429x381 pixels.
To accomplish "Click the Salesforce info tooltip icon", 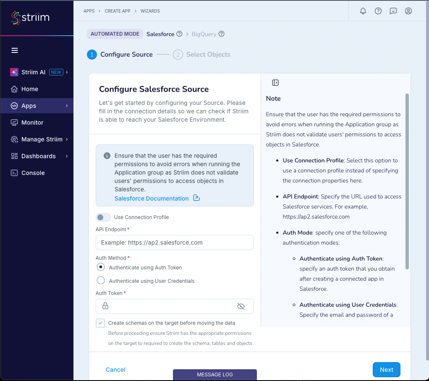I will (180, 34).
